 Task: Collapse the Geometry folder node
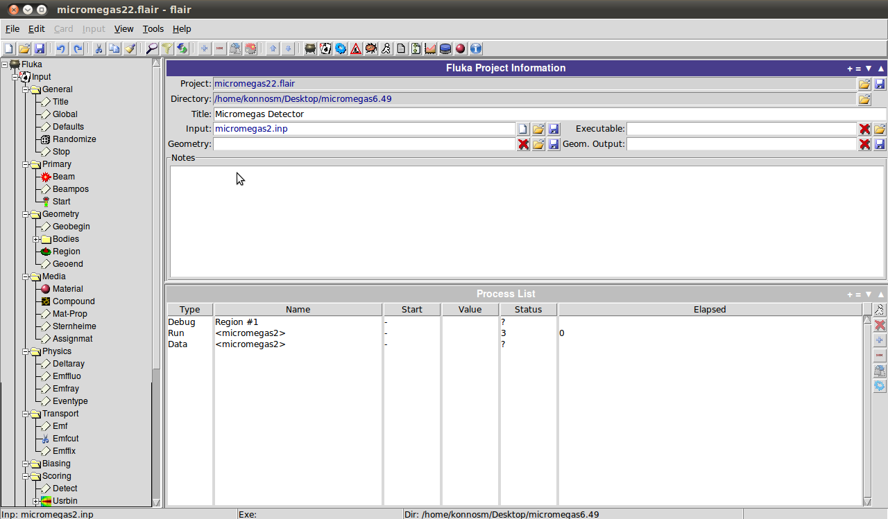click(x=26, y=214)
